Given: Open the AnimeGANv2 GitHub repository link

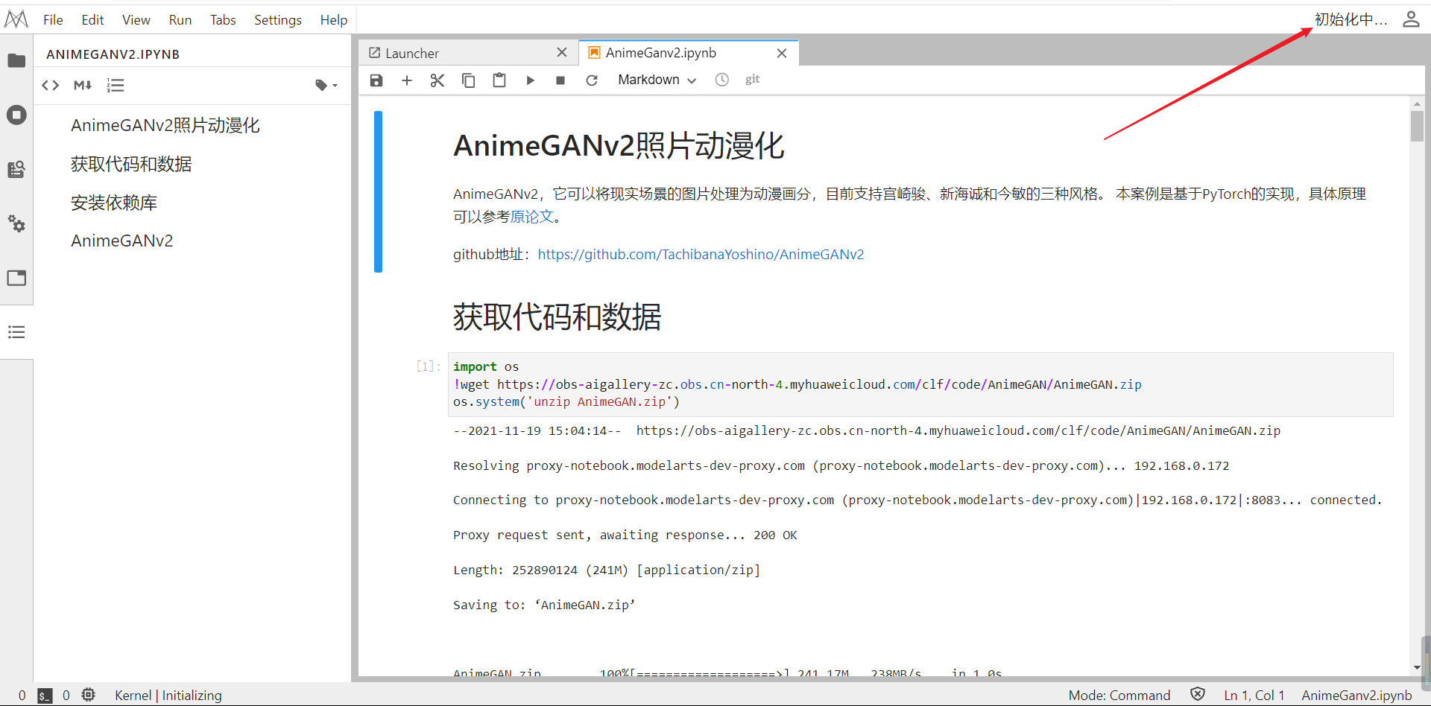Looking at the screenshot, I should (x=701, y=255).
